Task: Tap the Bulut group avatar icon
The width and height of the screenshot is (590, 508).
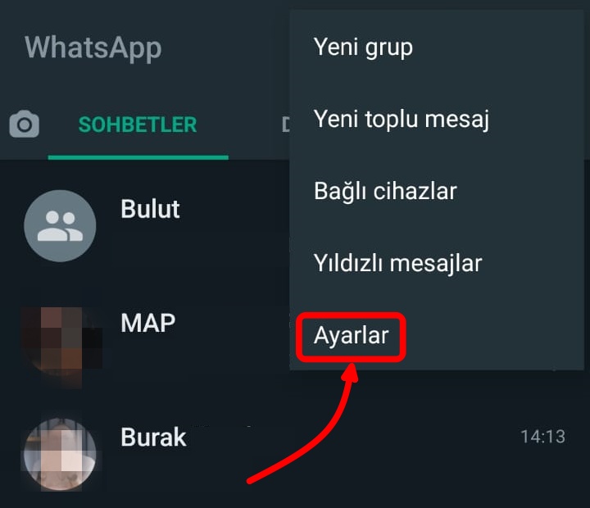Action: coord(60,226)
